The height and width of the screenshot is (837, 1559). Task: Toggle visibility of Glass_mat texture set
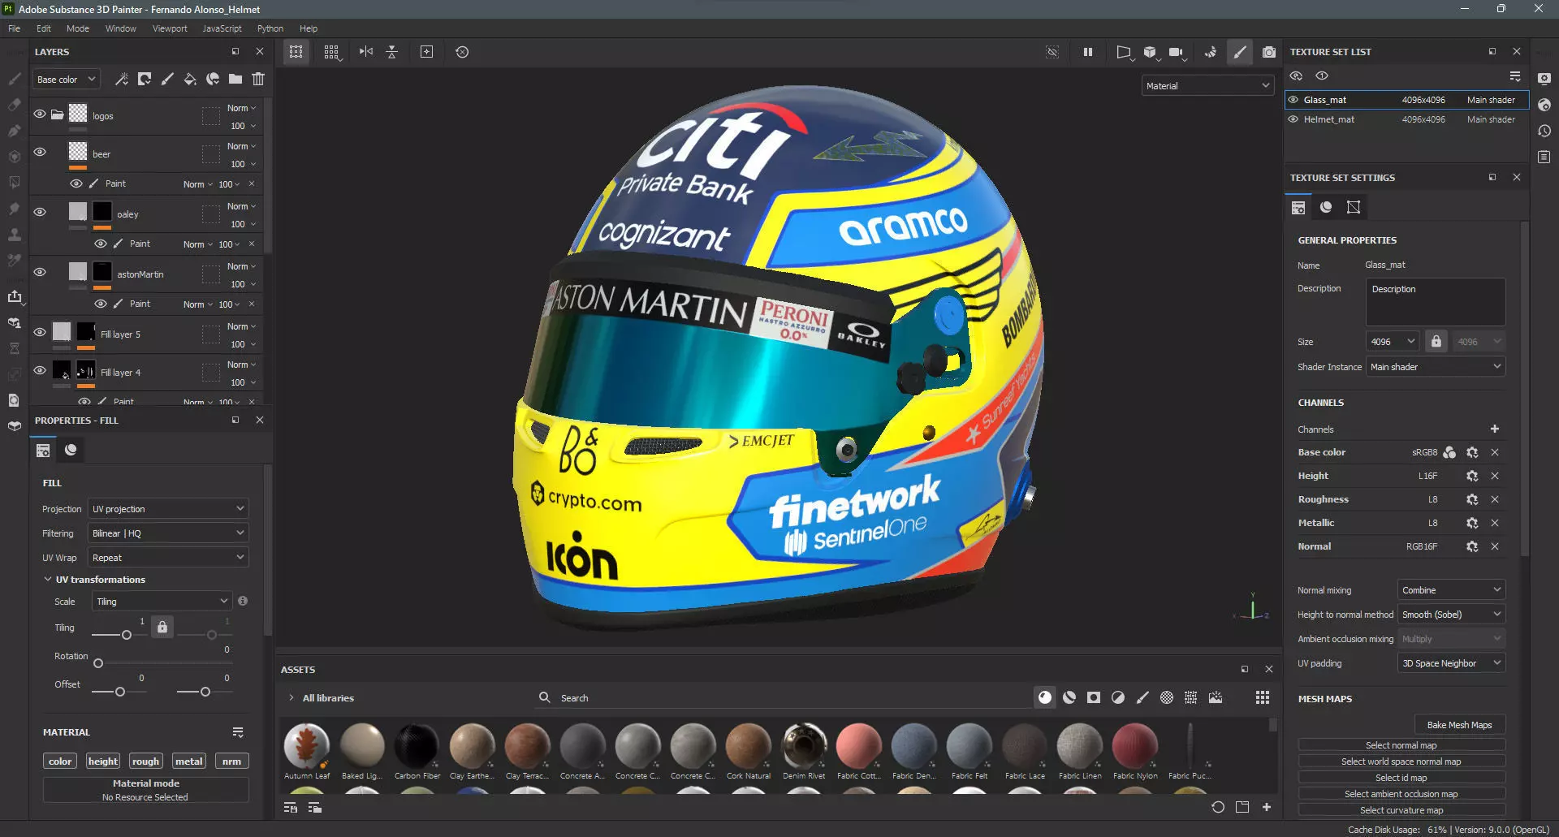tap(1293, 100)
